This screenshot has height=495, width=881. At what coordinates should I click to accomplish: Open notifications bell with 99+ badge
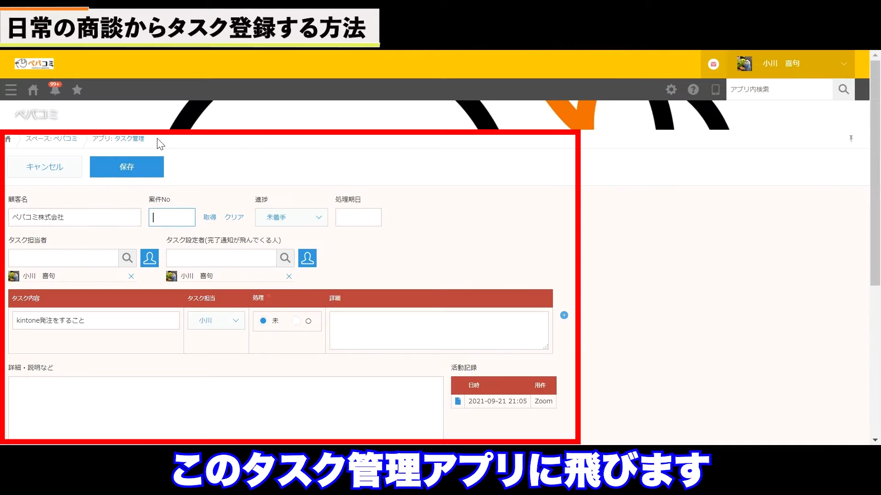[x=55, y=90]
